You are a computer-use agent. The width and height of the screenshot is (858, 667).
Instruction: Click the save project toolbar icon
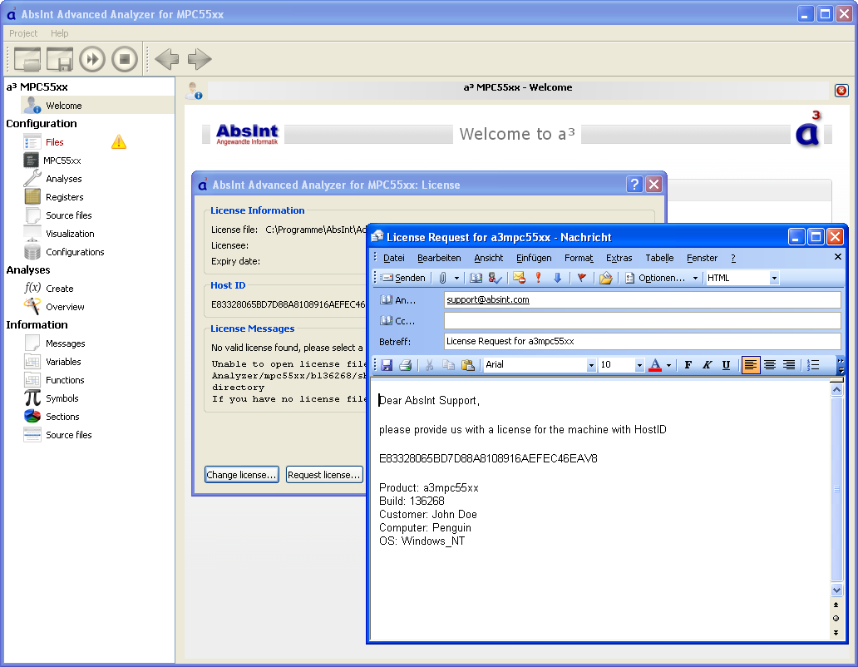point(60,59)
